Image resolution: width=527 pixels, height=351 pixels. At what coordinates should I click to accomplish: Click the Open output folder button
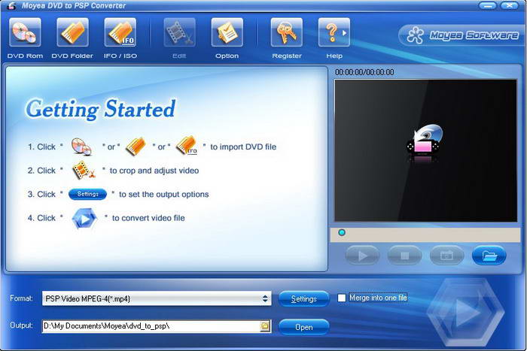304,327
